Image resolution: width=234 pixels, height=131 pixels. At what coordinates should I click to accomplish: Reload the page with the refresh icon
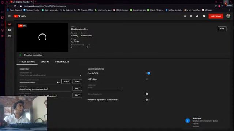point(15,6)
